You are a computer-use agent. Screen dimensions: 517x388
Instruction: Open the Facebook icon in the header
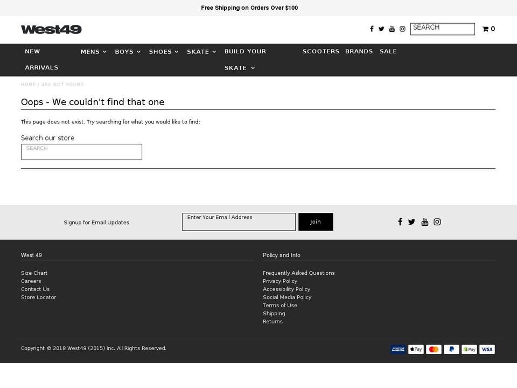372,29
